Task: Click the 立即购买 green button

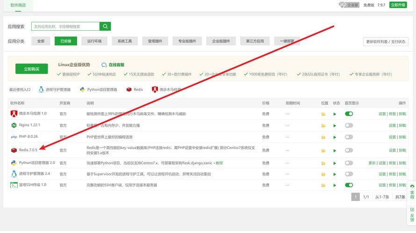Action: (x=32, y=69)
